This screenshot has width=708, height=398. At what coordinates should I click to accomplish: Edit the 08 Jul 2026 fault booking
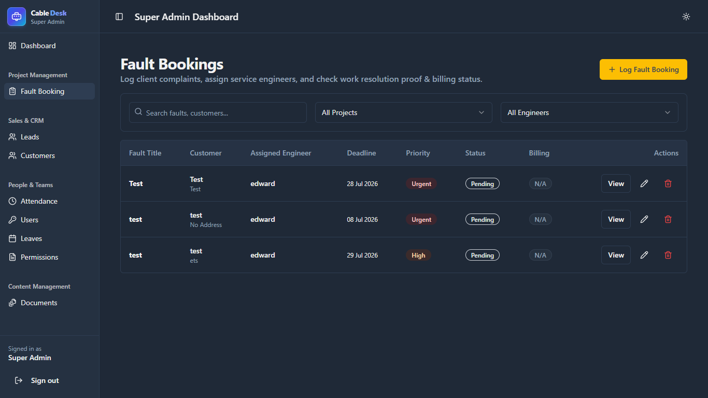point(644,219)
